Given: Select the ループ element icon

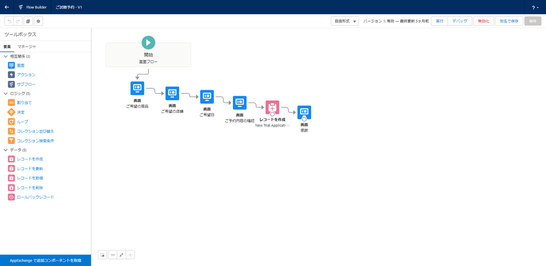Looking at the screenshot, I should click(11, 122).
